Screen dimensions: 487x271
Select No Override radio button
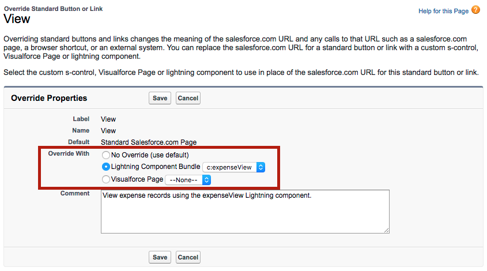[x=105, y=155]
